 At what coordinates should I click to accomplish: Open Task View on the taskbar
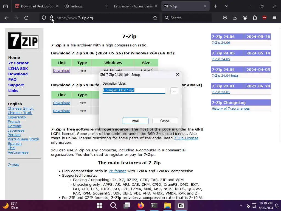click(127, 206)
